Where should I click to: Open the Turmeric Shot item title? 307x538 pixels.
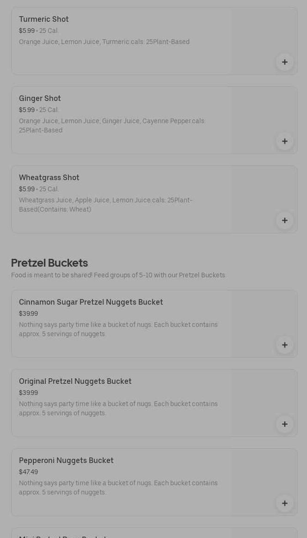(44, 19)
